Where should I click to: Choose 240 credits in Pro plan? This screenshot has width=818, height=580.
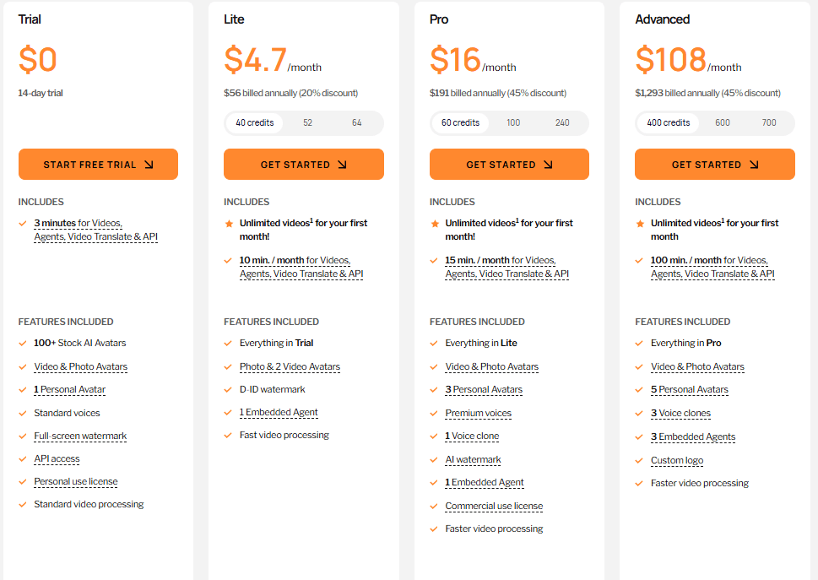coord(562,123)
